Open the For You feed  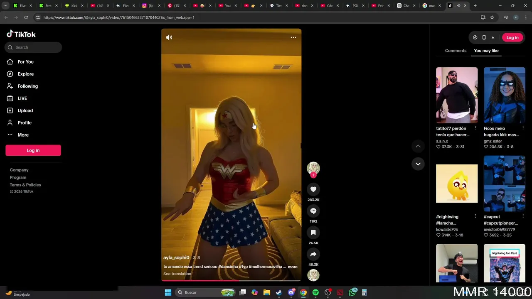(25, 62)
